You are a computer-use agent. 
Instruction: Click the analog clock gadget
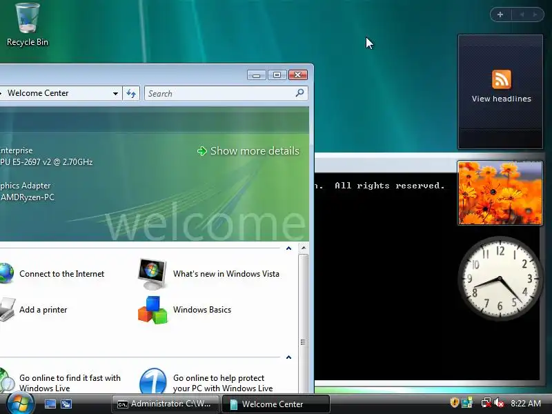pyautogui.click(x=500, y=279)
